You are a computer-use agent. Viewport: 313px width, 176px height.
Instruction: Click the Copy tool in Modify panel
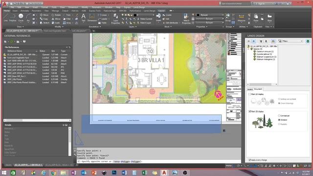pos(44,19)
